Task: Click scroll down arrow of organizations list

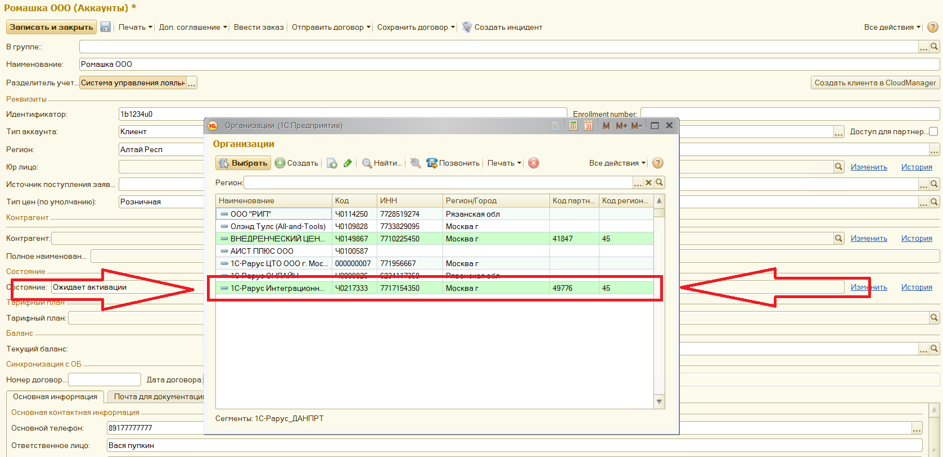Action: click(x=659, y=401)
